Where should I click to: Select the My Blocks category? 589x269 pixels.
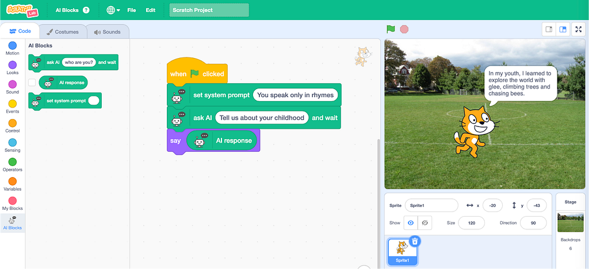pyautogui.click(x=13, y=203)
